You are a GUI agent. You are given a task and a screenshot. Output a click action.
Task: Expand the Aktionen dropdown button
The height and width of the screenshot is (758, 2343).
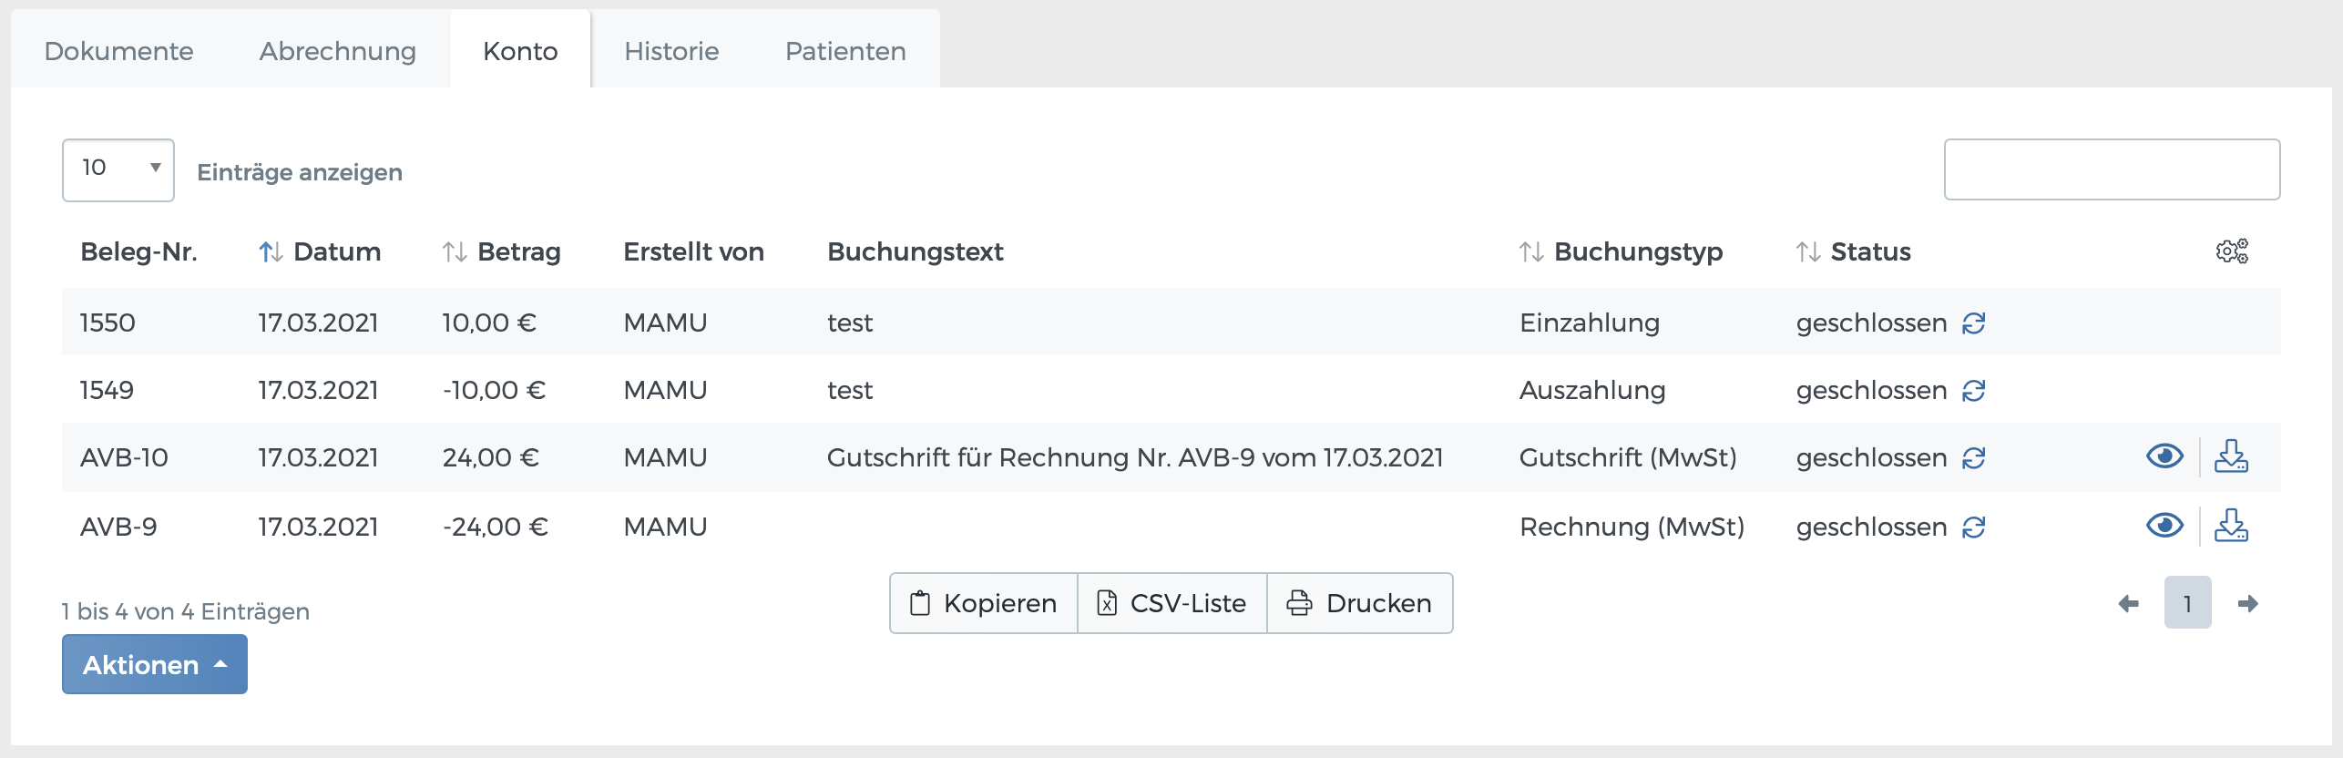coord(155,664)
